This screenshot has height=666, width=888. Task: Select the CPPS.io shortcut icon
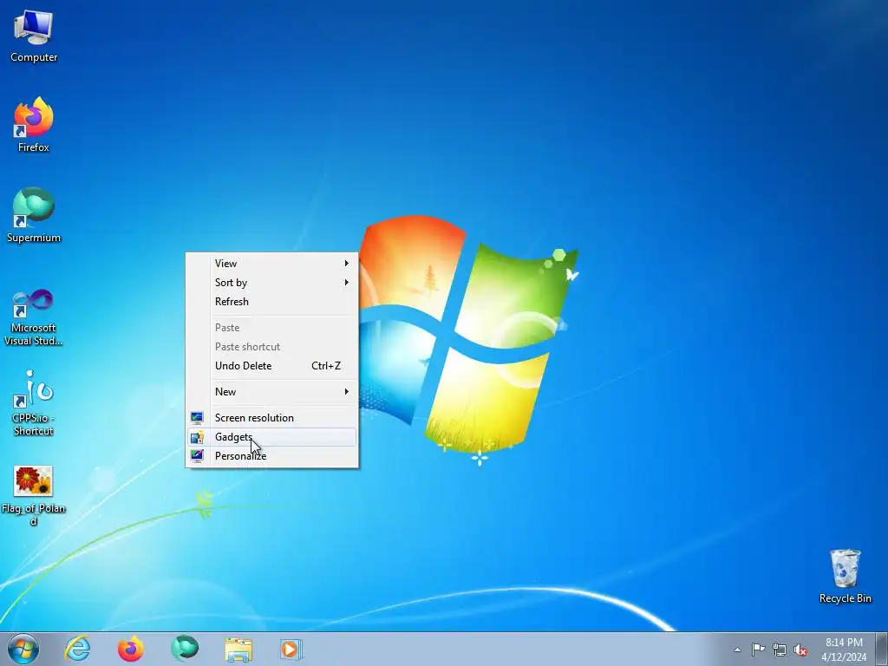tap(34, 403)
